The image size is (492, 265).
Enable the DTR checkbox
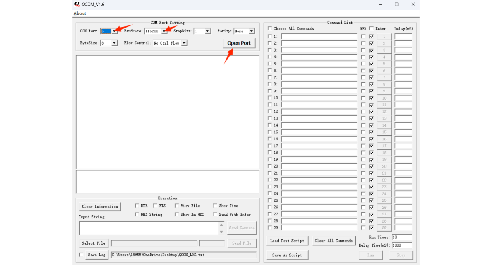pyautogui.click(x=137, y=206)
